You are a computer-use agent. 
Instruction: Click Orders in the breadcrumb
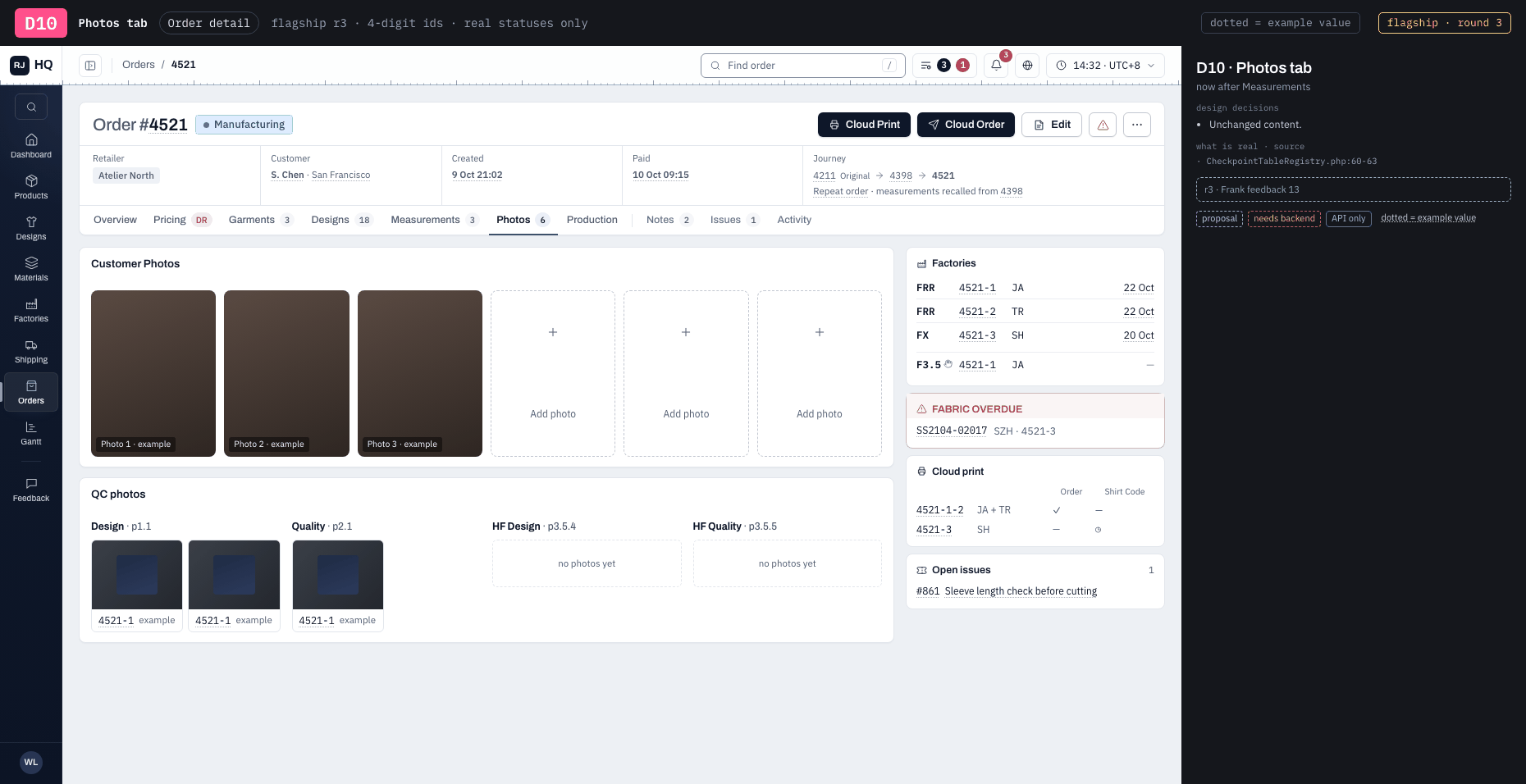138,65
